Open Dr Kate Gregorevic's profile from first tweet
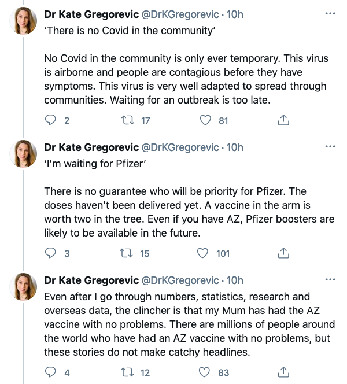Image resolution: width=347 pixels, height=384 pixels. coord(91,14)
